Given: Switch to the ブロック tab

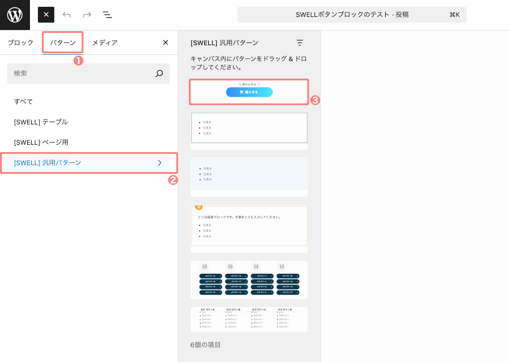Looking at the screenshot, I should tap(21, 42).
